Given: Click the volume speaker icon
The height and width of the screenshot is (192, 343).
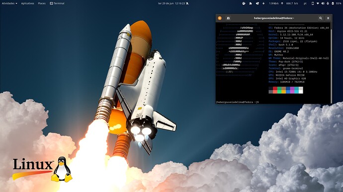Looking at the screenshot, I should (x=323, y=3).
